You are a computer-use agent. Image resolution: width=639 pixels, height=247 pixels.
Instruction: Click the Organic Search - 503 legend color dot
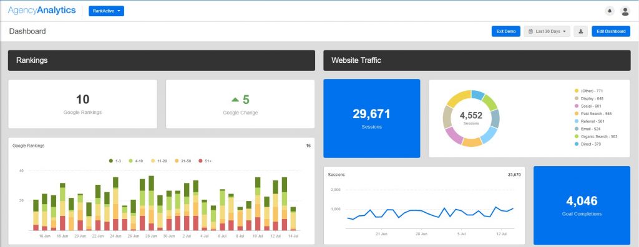point(577,136)
